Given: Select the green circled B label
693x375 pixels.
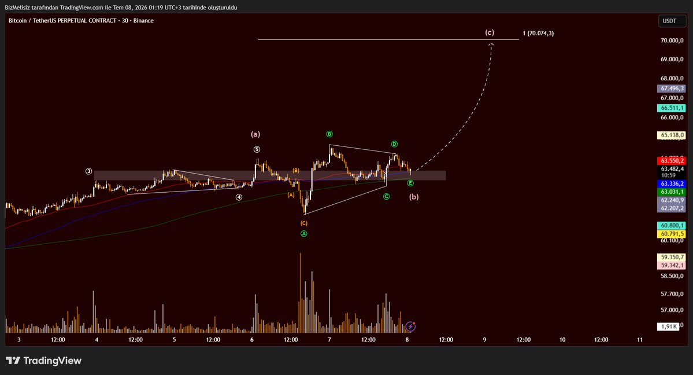Looking at the screenshot, I should pyautogui.click(x=329, y=134).
